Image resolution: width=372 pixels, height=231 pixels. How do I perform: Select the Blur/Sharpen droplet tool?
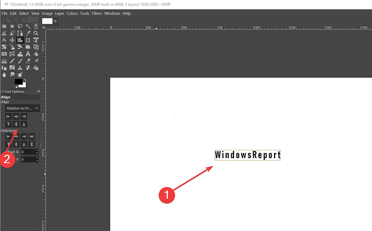pos(4,75)
